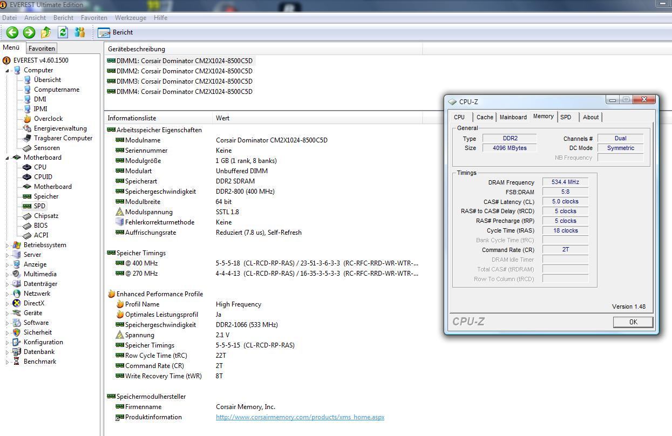
Task: Select BIOS tree entry
Action: [41, 226]
